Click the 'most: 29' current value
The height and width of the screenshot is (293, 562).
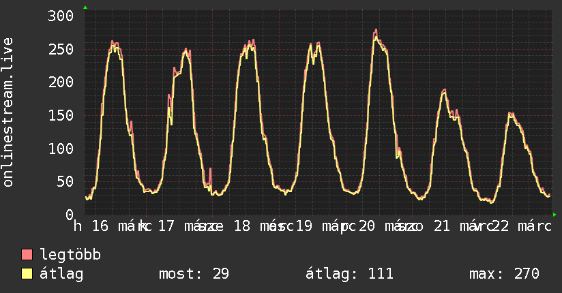(194, 274)
